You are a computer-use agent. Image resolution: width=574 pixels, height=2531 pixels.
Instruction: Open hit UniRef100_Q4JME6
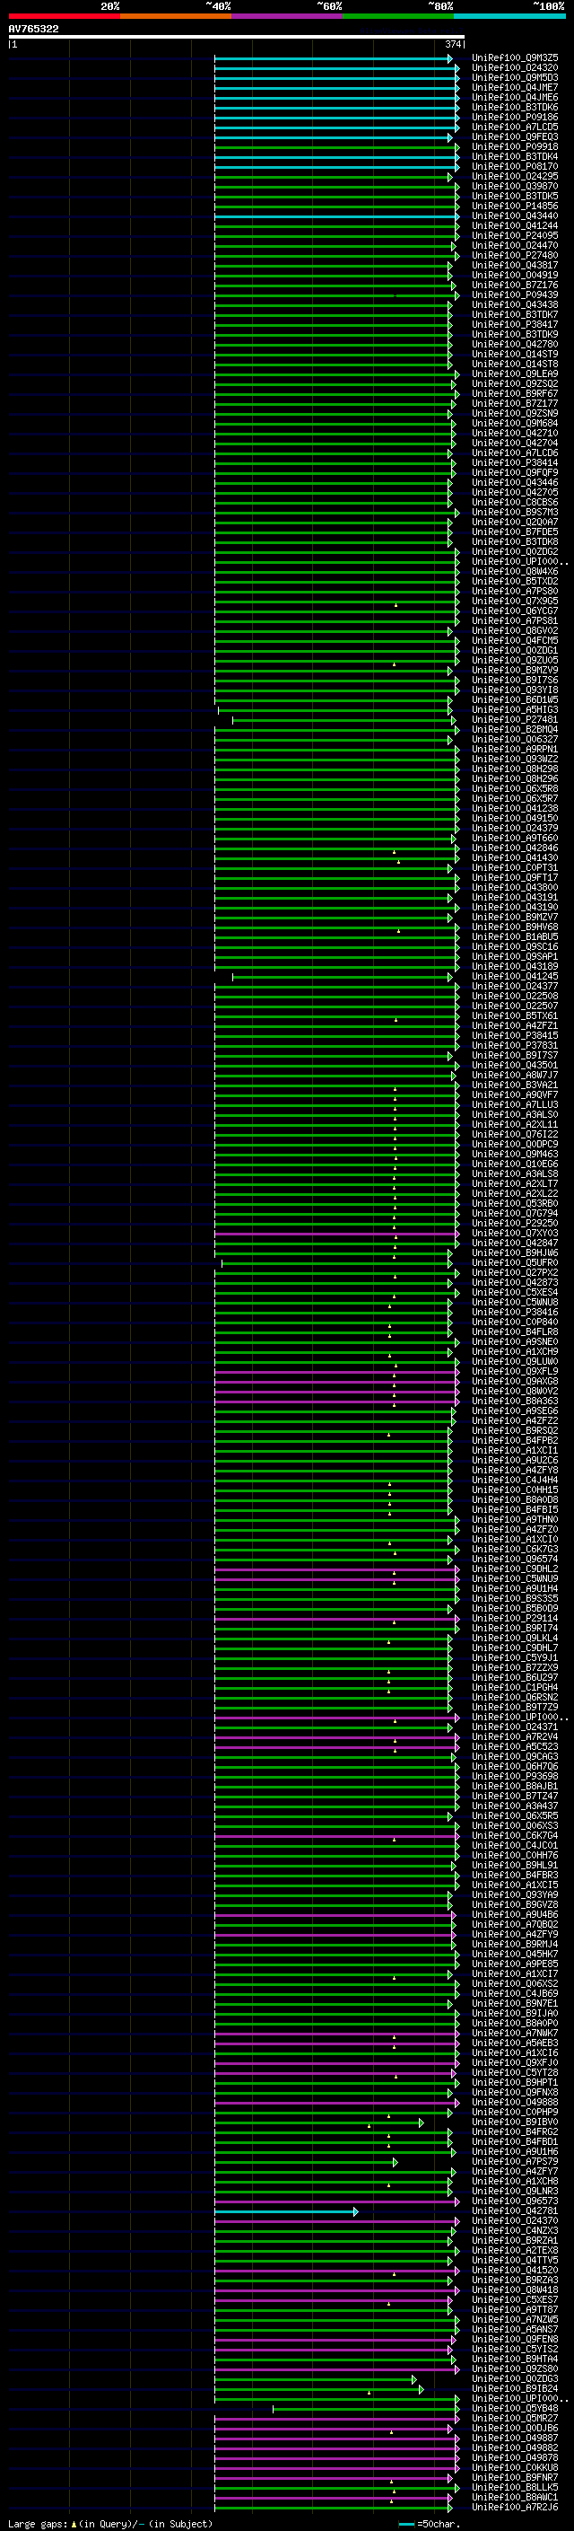point(514,97)
